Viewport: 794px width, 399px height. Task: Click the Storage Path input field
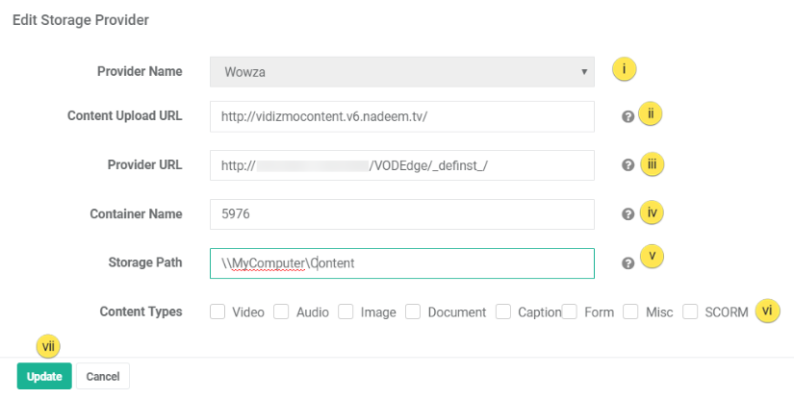click(x=401, y=262)
